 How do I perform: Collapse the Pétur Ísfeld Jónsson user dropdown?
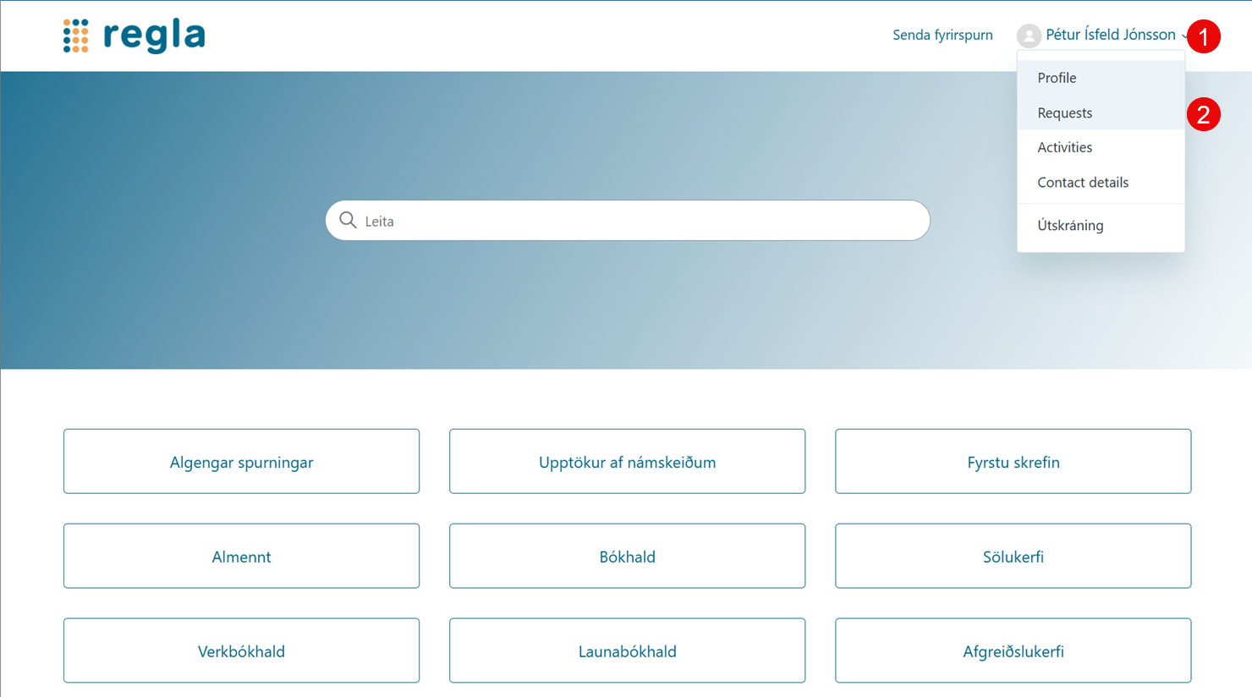coord(1110,35)
